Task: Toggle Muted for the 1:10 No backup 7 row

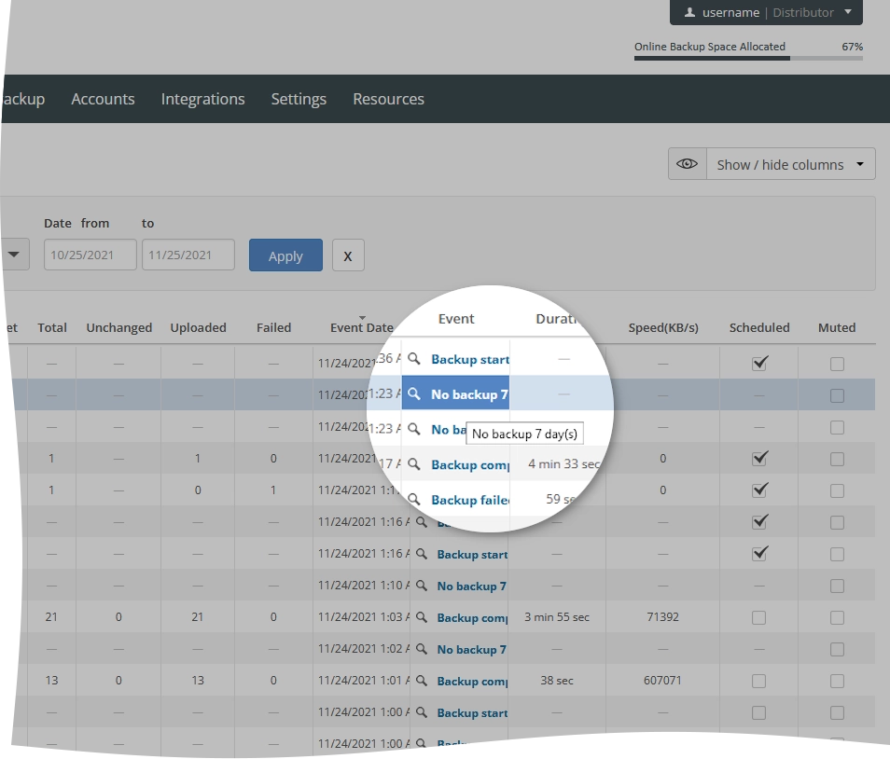Action: click(x=837, y=586)
